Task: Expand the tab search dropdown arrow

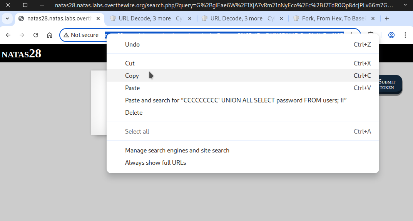Action: click(7, 18)
